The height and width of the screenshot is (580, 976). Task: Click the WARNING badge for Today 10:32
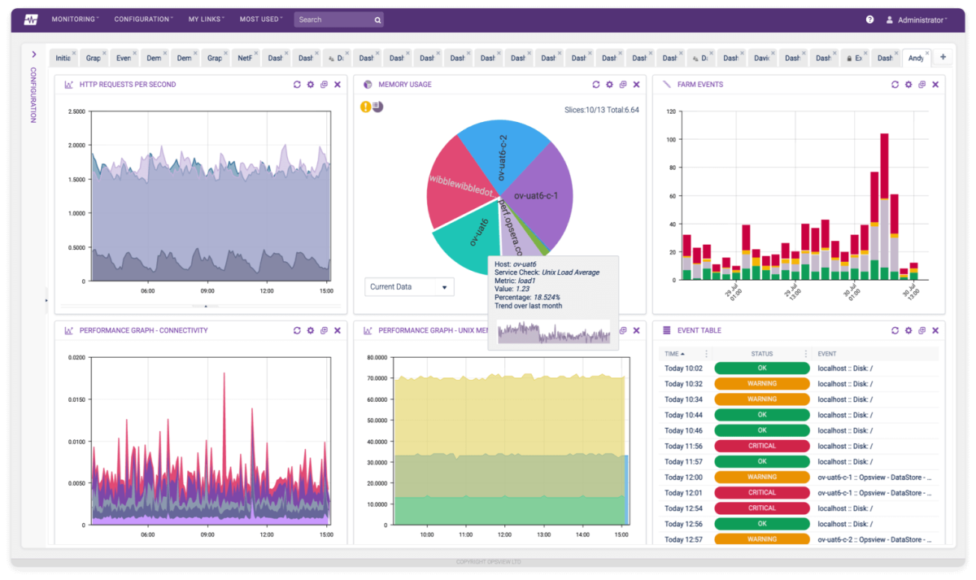(761, 383)
